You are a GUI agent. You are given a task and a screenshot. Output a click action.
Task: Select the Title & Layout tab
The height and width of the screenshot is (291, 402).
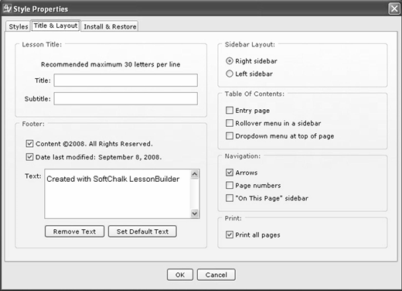point(56,26)
